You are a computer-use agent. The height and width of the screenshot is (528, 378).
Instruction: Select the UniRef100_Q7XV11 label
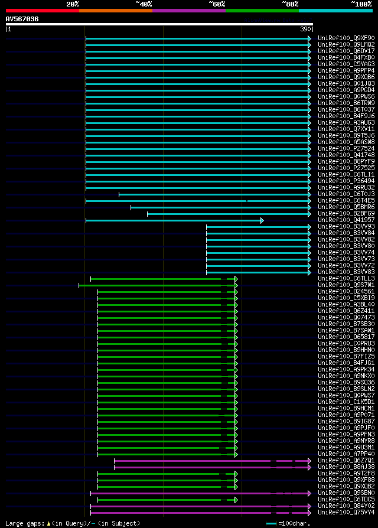click(346, 129)
